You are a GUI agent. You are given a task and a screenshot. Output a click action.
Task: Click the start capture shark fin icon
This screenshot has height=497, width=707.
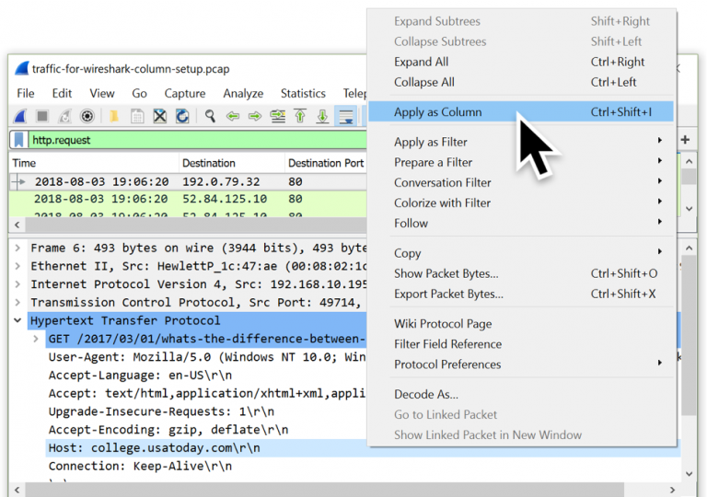point(19,116)
